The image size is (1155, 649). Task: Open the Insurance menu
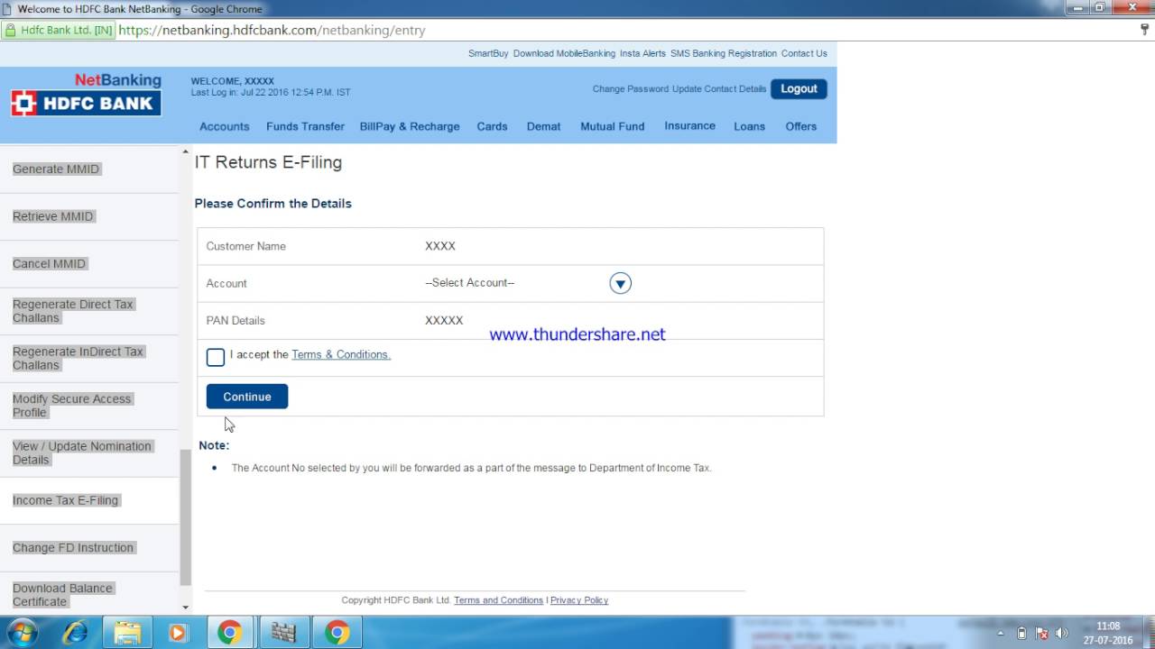(690, 125)
